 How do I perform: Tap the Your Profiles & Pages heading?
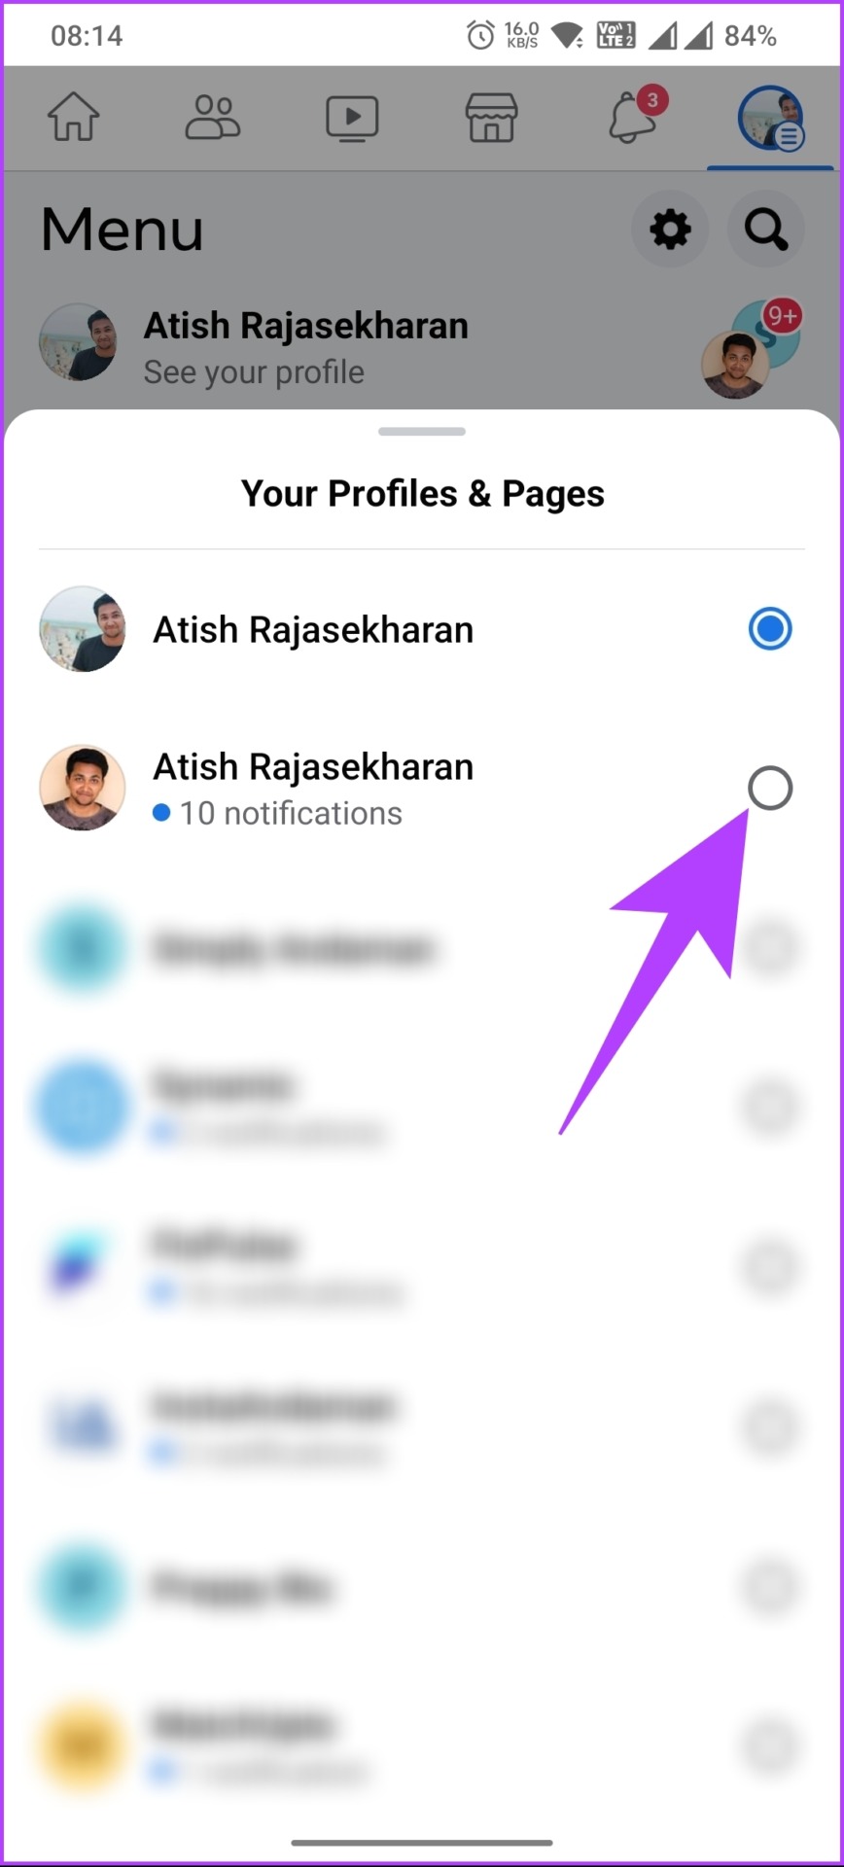pyautogui.click(x=423, y=494)
